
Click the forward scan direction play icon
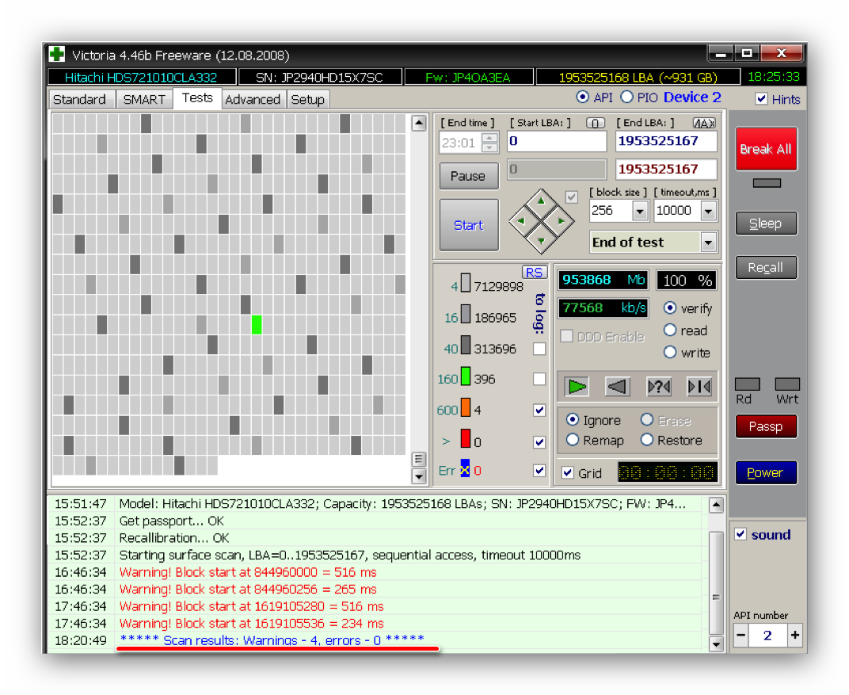coord(577,387)
